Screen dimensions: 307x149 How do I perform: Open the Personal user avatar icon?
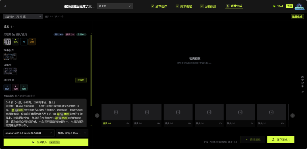click(x=299, y=7)
